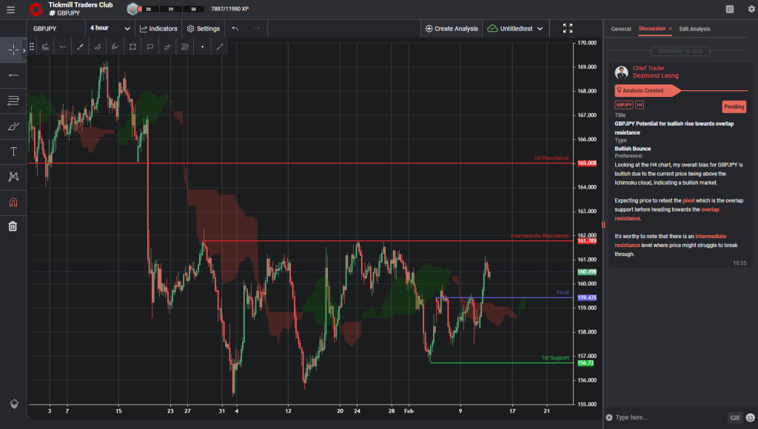The image size is (758, 429).
Task: Undo the last chart action
Action: pos(234,27)
